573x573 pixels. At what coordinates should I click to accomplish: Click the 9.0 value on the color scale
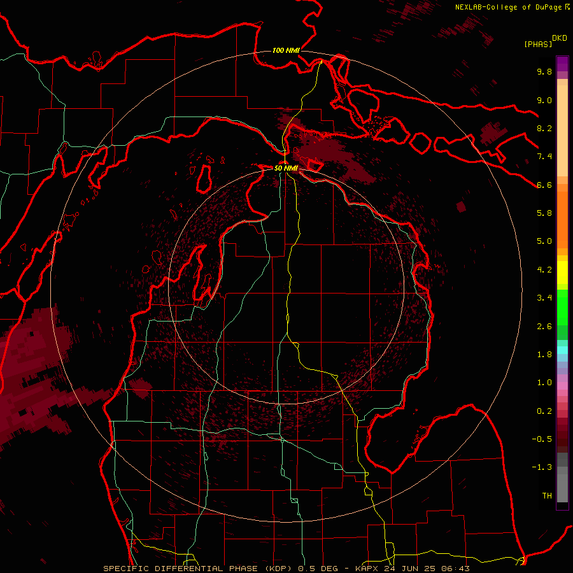coord(544,100)
